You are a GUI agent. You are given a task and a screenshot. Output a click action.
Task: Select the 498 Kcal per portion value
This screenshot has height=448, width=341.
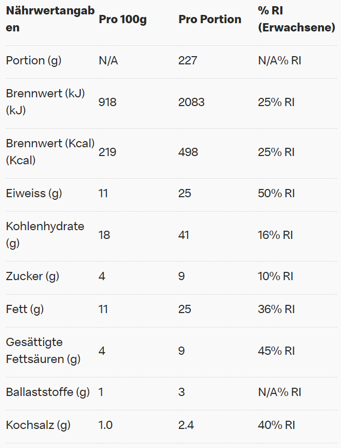188,152
